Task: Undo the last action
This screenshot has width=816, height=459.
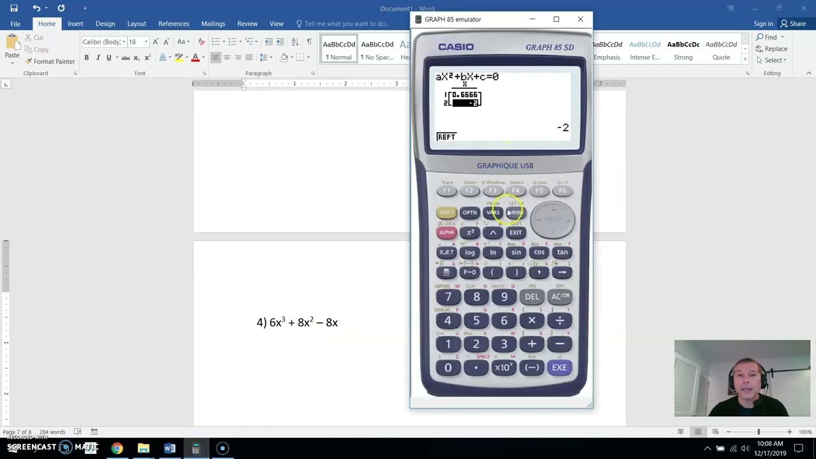Action: coord(36,8)
